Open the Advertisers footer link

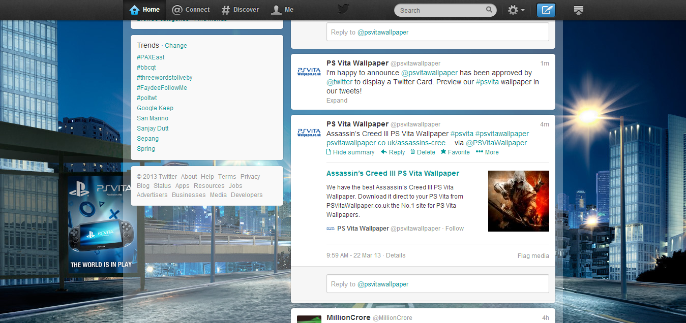[152, 195]
